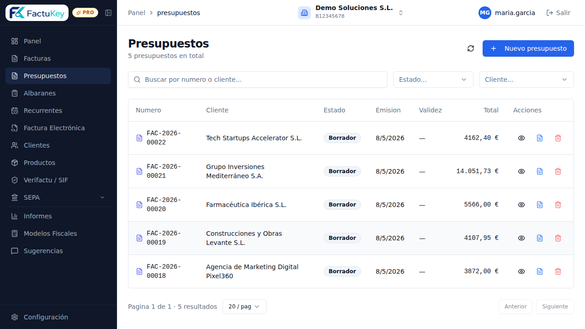Click the file icon beside FAC-2026-00021
585x329 pixels.
(139, 171)
